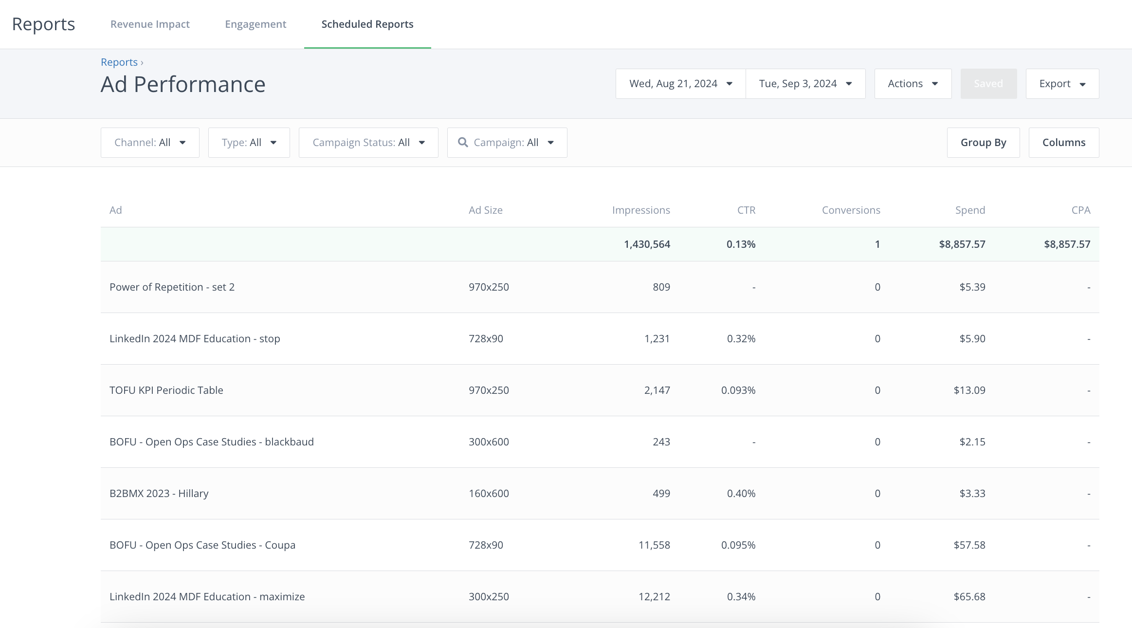Click the greyed-out Saved button
The height and width of the screenshot is (628, 1132).
[x=988, y=84]
